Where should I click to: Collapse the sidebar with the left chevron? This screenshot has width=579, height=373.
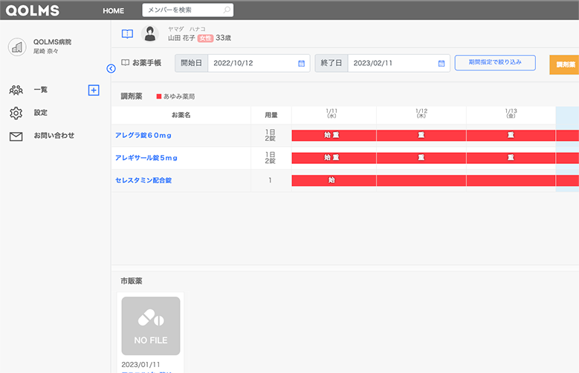(111, 68)
